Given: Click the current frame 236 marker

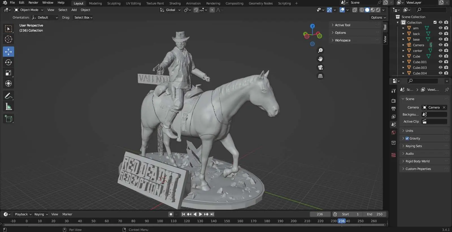Looking at the screenshot, I should pyautogui.click(x=342, y=221).
